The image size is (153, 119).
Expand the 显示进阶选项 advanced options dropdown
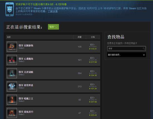pos(127,55)
